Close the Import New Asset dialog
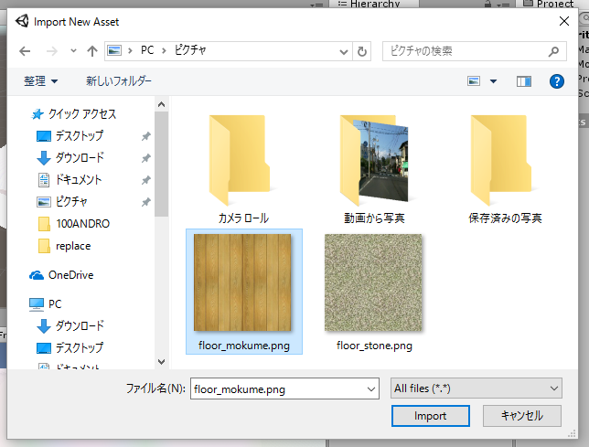Screen dimensions: 589x447 [x=563, y=21]
